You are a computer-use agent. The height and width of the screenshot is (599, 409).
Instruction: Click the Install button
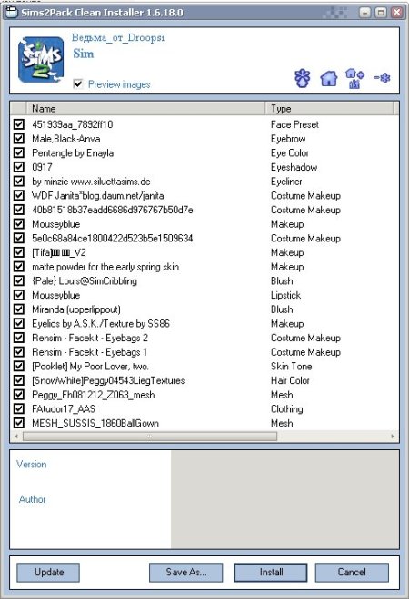271,572
